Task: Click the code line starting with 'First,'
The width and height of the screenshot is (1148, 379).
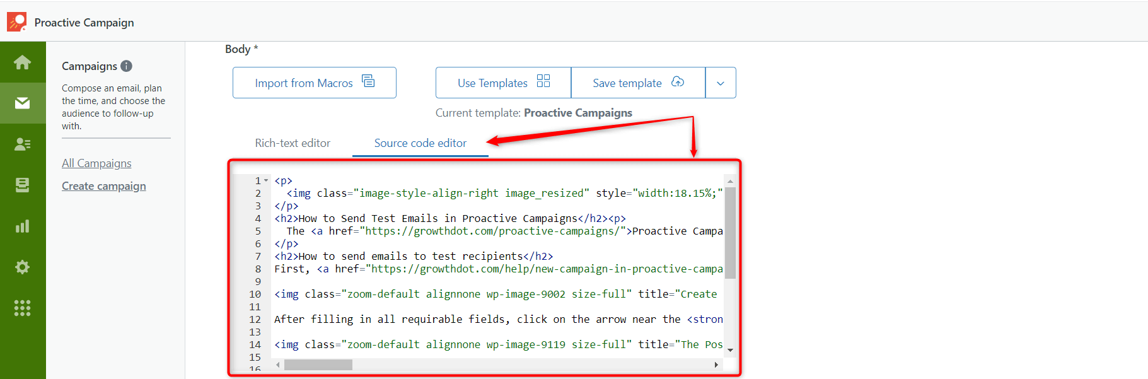Action: (499, 269)
